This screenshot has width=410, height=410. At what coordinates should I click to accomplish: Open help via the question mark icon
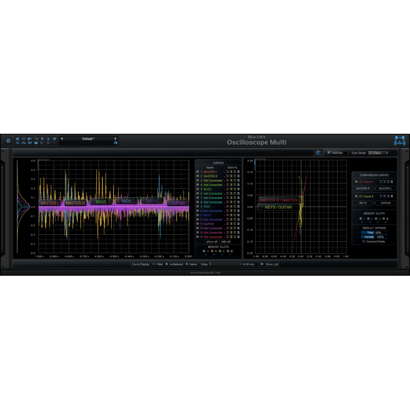coord(42,139)
